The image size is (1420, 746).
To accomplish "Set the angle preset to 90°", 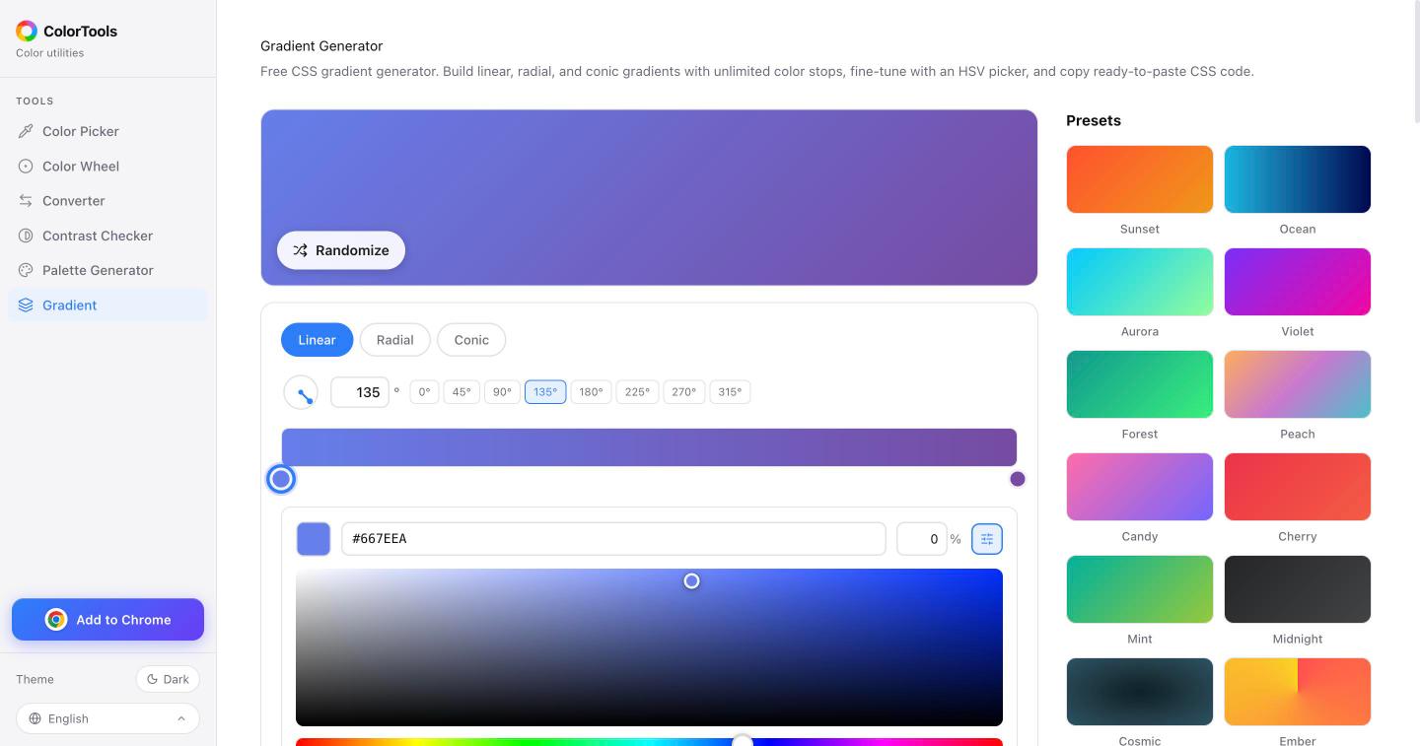I will tap(502, 392).
